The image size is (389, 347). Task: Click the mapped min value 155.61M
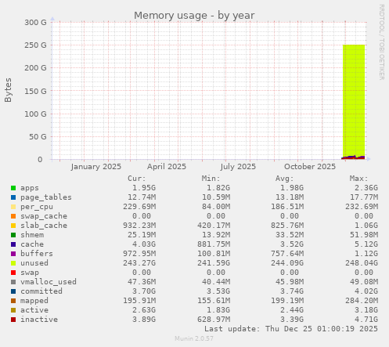coord(214,301)
